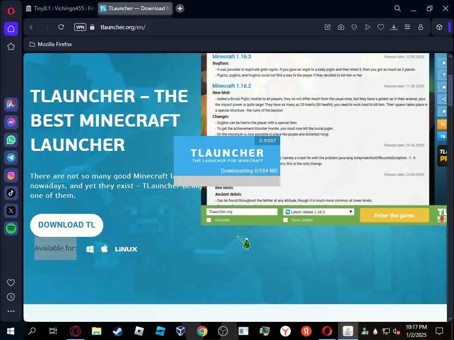The image size is (454, 340).
Task: Add page to bookmarks heart icon
Action: pyautogui.click(x=381, y=27)
